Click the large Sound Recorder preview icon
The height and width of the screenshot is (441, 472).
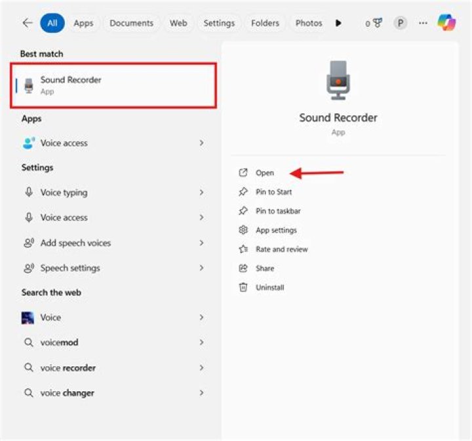pyautogui.click(x=338, y=80)
